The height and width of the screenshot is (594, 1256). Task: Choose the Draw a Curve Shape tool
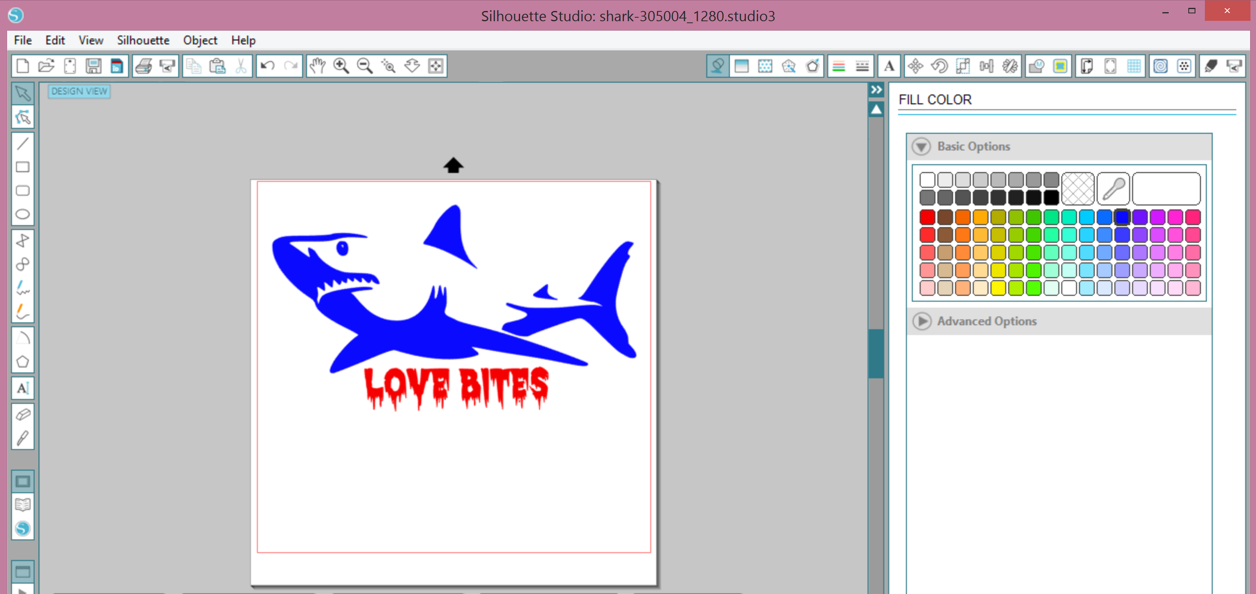click(22, 264)
